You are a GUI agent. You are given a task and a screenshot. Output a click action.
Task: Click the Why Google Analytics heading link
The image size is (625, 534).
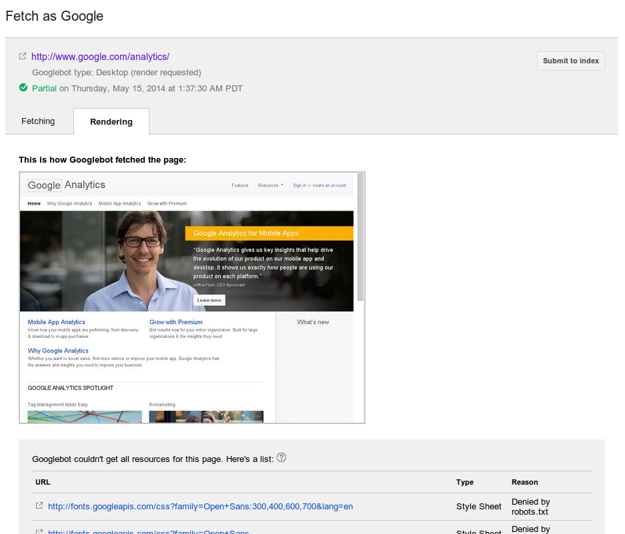[x=58, y=351]
